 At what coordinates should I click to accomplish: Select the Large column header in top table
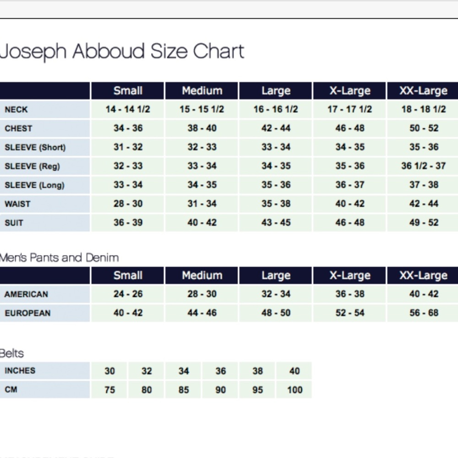[276, 91]
